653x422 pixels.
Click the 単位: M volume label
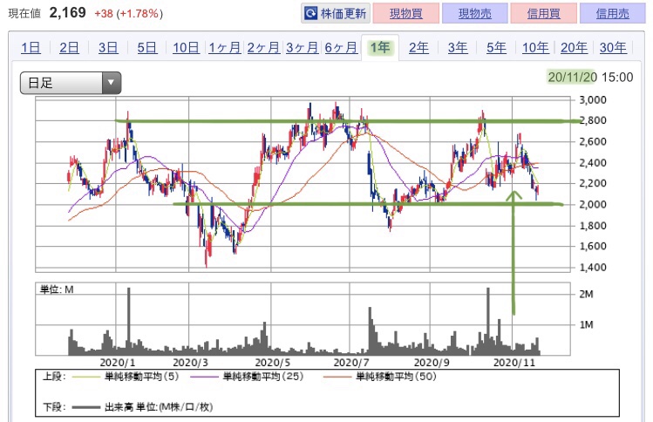click(x=57, y=289)
